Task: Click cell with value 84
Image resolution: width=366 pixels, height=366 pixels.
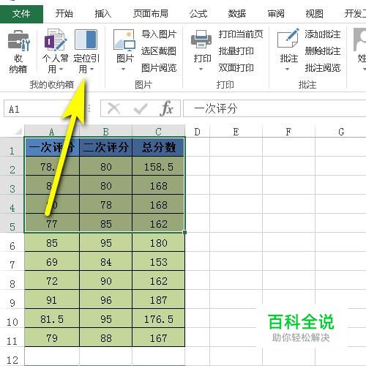Action: click(x=105, y=261)
